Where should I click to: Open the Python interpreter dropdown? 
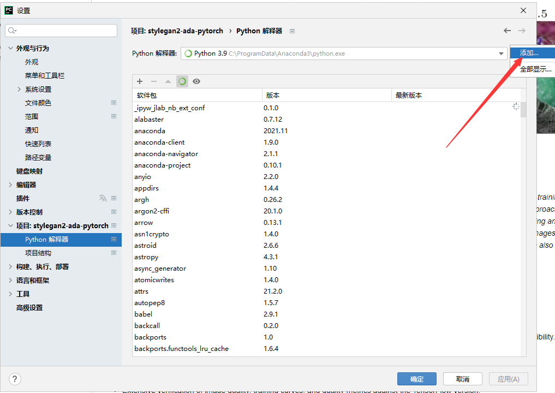coord(501,53)
